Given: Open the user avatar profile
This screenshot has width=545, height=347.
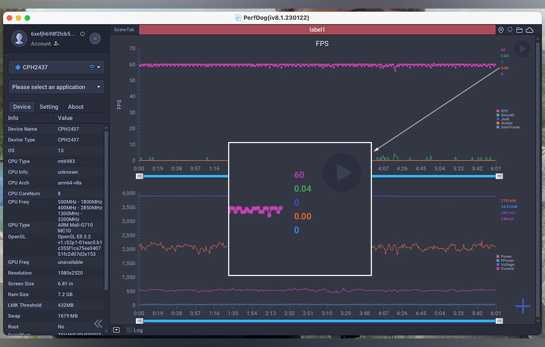Looking at the screenshot, I should (20, 38).
